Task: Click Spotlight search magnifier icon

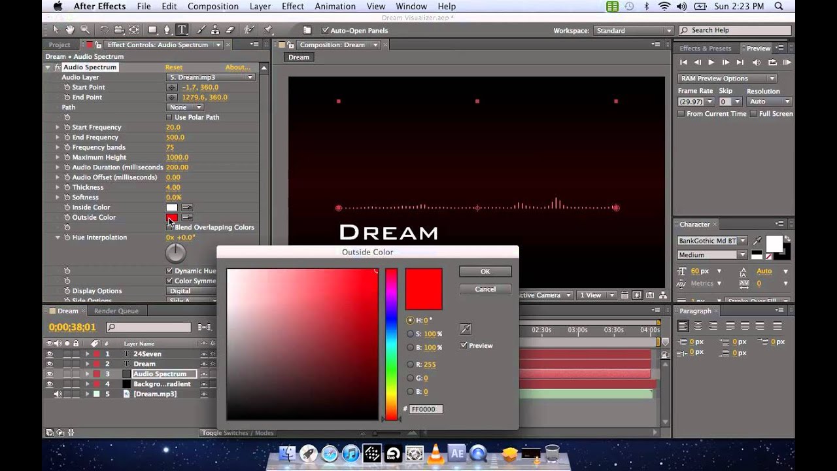Action: coord(779,7)
